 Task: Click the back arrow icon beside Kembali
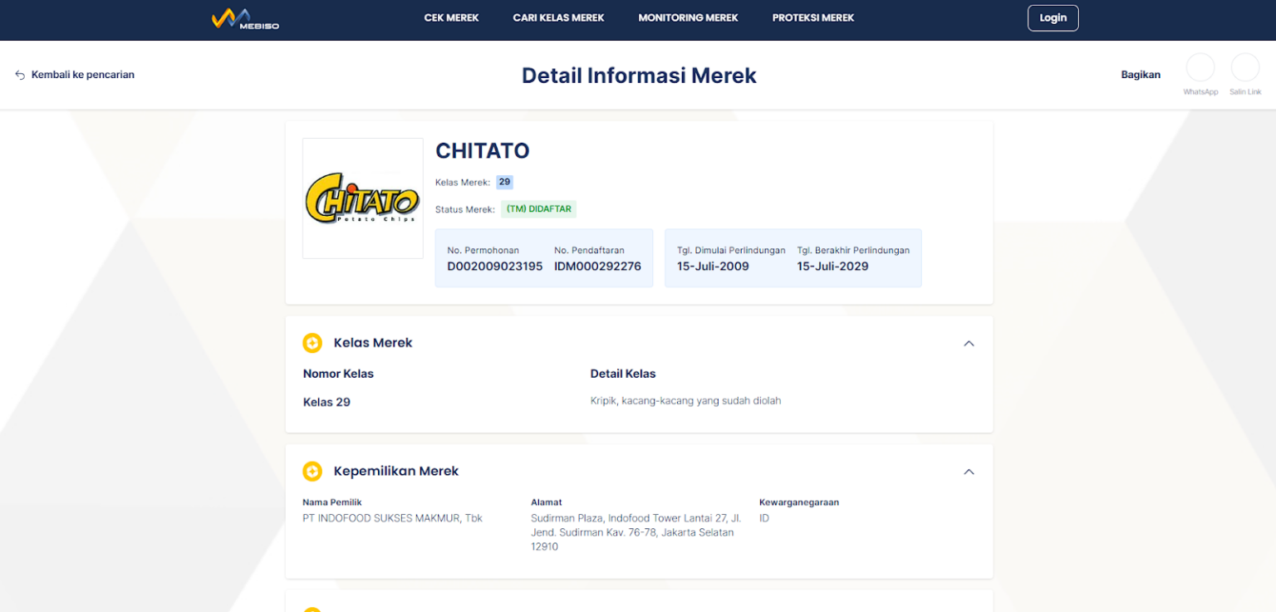(20, 75)
